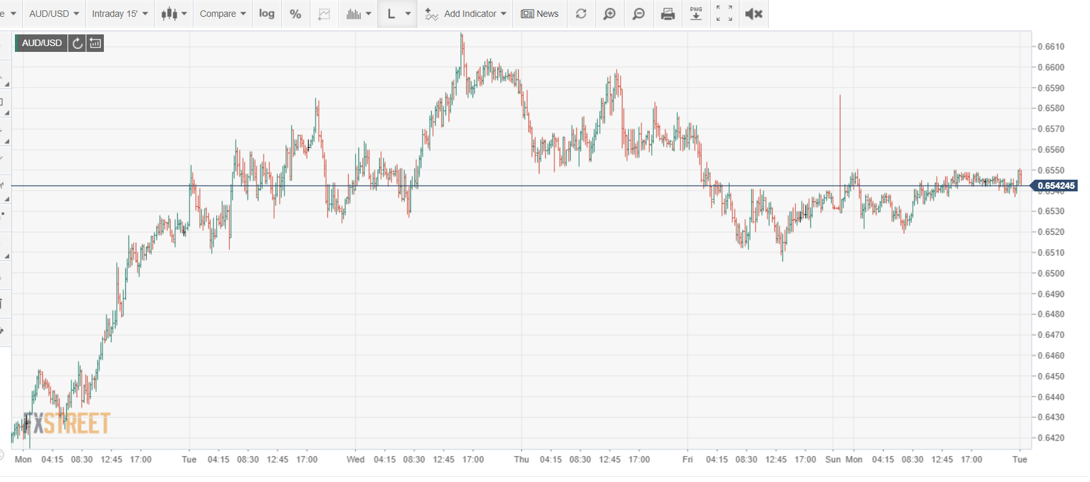Open the Intraday 15' timeframe dropdown
The width and height of the screenshot is (1090, 482).
tap(120, 14)
